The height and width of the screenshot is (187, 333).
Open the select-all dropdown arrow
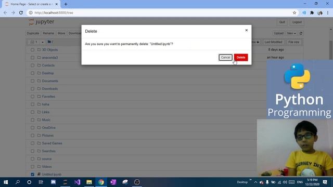[43, 42]
